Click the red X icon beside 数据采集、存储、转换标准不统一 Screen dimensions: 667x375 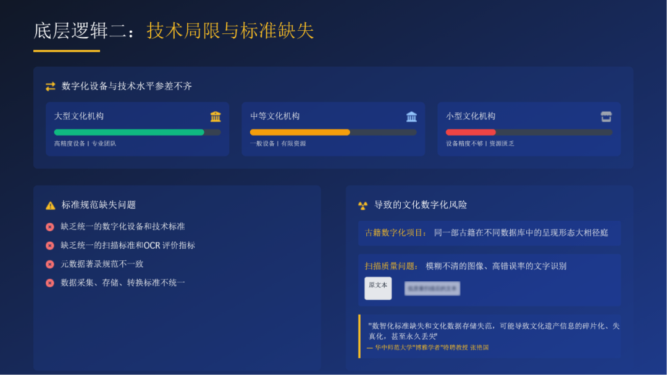pos(50,283)
